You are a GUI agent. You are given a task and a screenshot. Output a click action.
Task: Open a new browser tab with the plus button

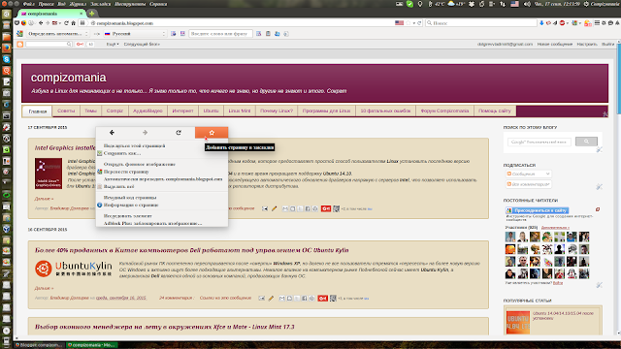click(91, 14)
